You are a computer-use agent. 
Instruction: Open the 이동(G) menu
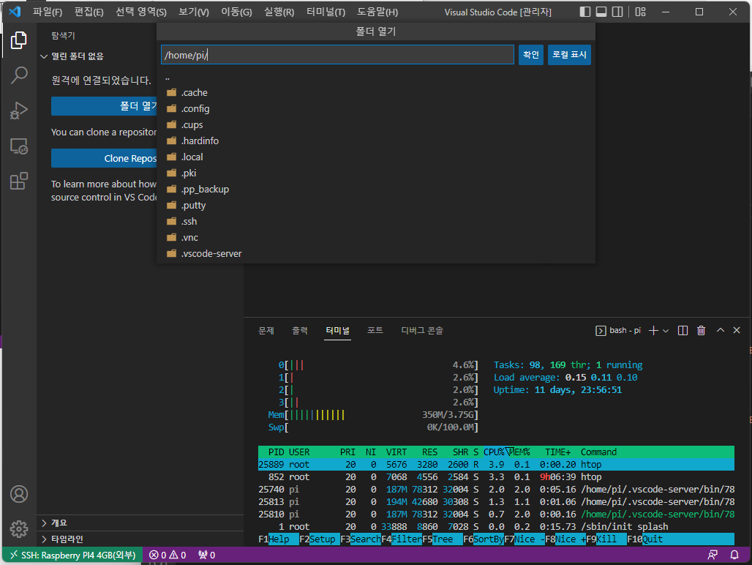[236, 12]
